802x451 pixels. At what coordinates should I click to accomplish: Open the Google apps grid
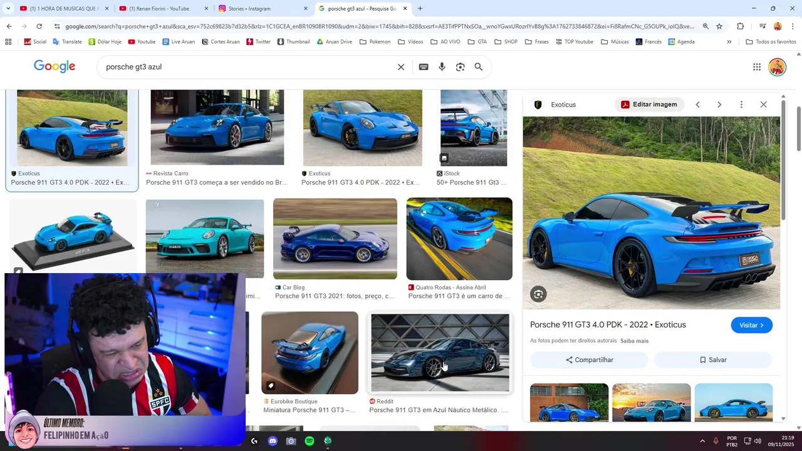[757, 67]
